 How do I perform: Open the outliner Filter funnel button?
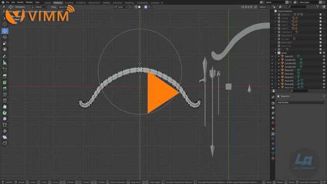pos(318,7)
